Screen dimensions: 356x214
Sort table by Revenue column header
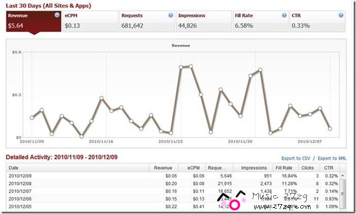coord(164,168)
